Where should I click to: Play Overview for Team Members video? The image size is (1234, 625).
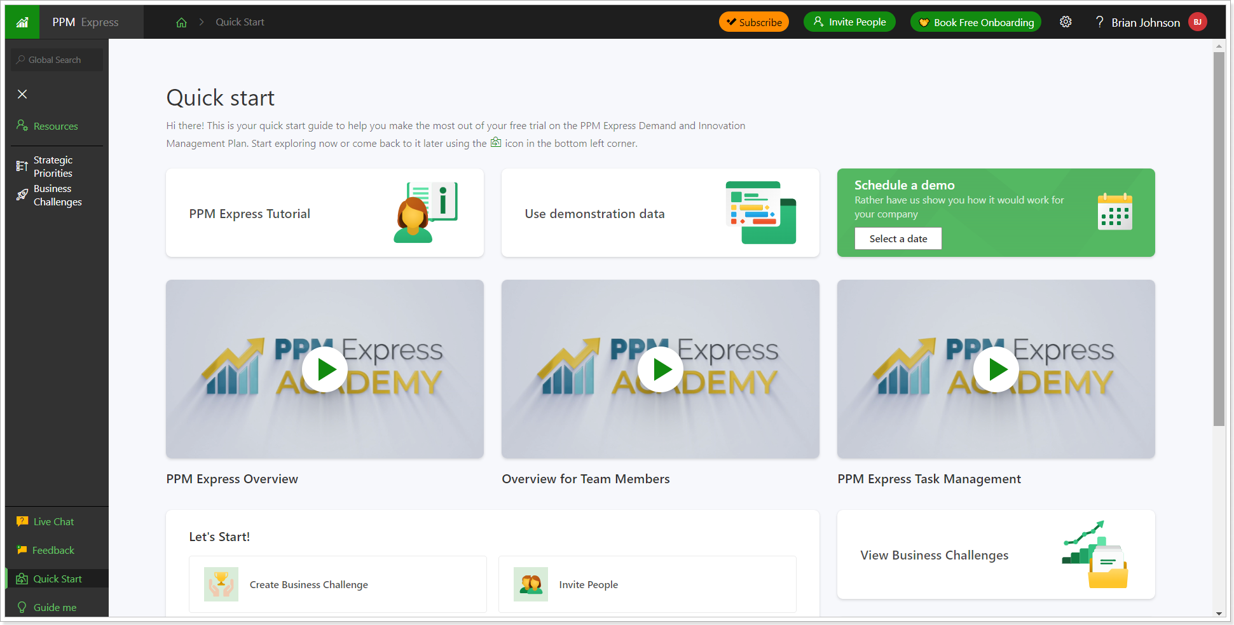point(661,369)
